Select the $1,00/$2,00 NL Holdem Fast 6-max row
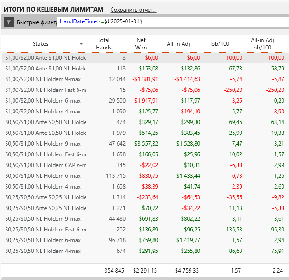Viewport: 289px width, 280px height. 45,90
